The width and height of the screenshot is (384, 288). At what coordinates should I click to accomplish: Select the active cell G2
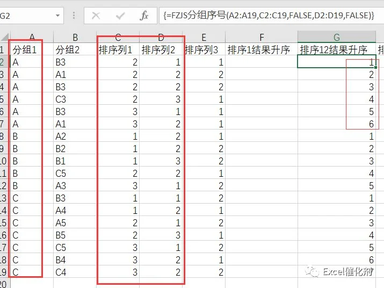click(x=337, y=62)
